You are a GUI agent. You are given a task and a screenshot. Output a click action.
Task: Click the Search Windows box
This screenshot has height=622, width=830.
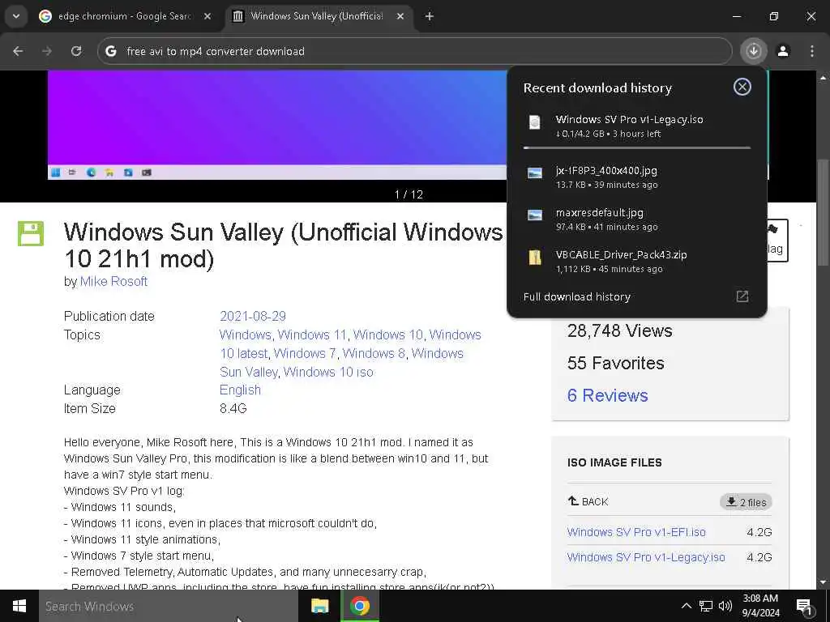[169, 606]
